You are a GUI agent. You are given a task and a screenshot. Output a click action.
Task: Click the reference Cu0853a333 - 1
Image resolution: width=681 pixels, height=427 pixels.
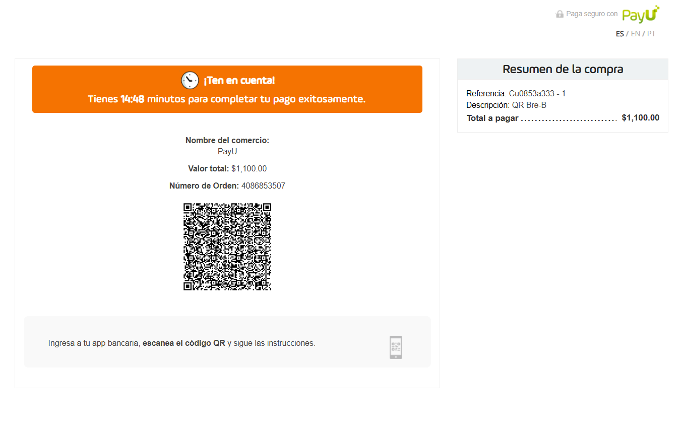pos(537,94)
